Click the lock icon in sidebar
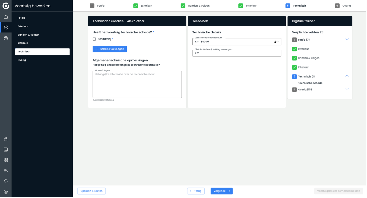This screenshot has width=367, height=198. [x=6, y=139]
